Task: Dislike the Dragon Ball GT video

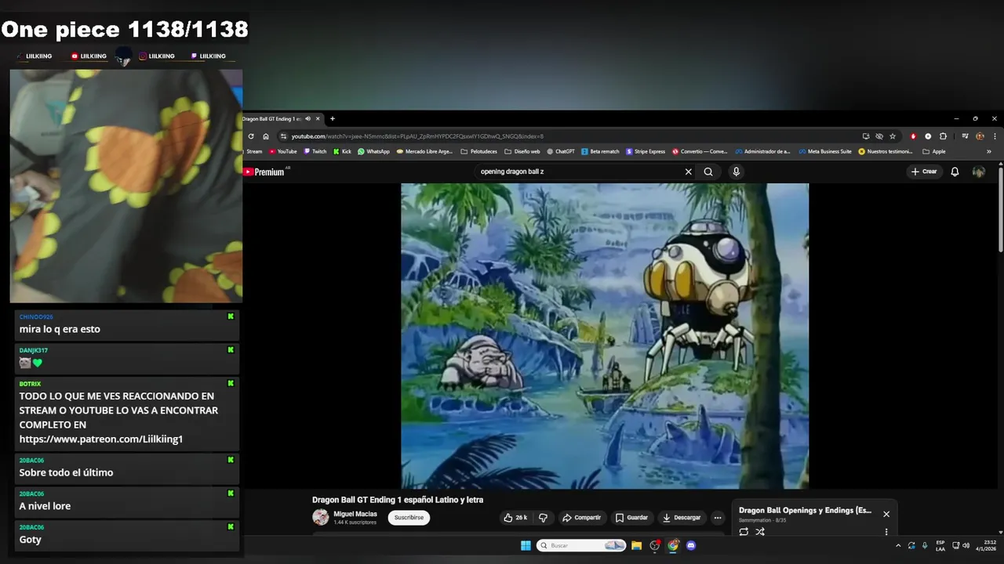Action: pyautogui.click(x=543, y=518)
